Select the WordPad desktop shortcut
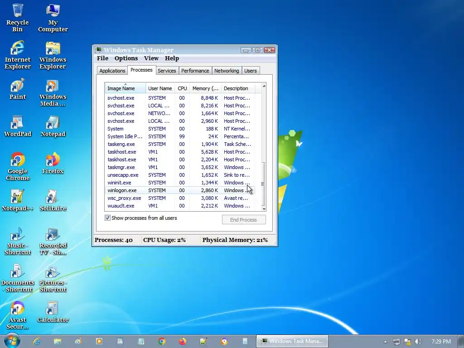This screenshot has width=464, height=348. pyautogui.click(x=18, y=126)
